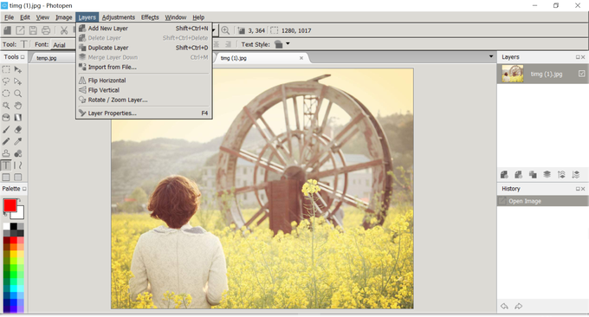Click the Text Style icon button
This screenshot has width=589, height=317.
pos(278,44)
